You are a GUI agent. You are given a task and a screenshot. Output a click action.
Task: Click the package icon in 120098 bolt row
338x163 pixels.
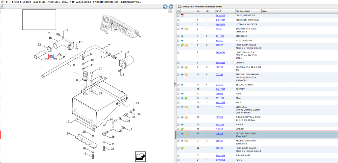point(186,67)
